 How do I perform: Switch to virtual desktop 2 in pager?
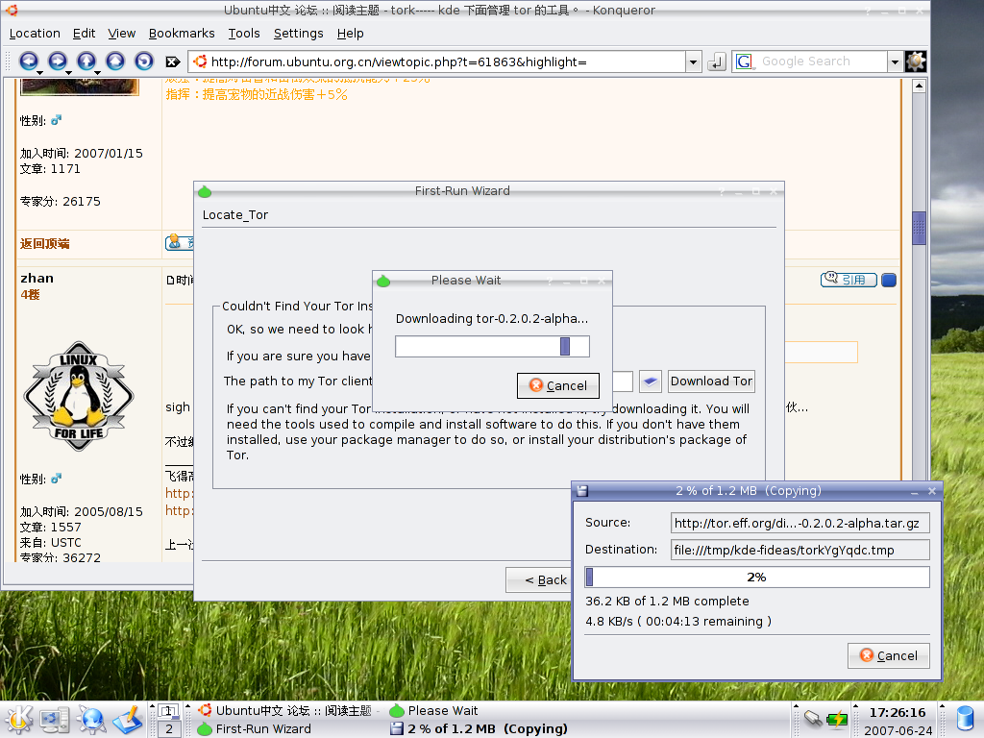[x=169, y=729]
